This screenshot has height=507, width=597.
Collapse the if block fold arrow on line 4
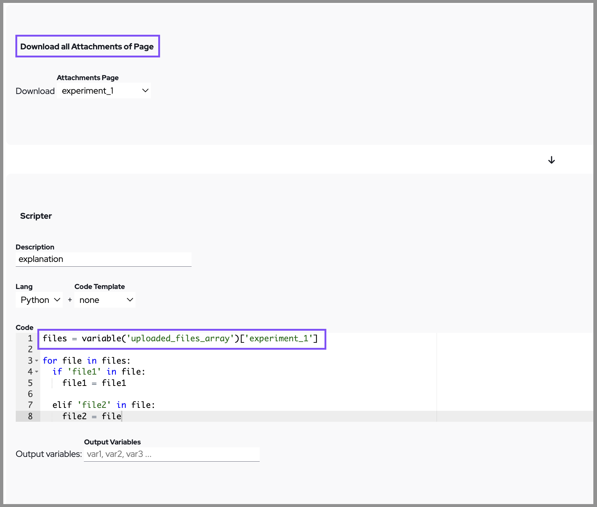pos(37,372)
